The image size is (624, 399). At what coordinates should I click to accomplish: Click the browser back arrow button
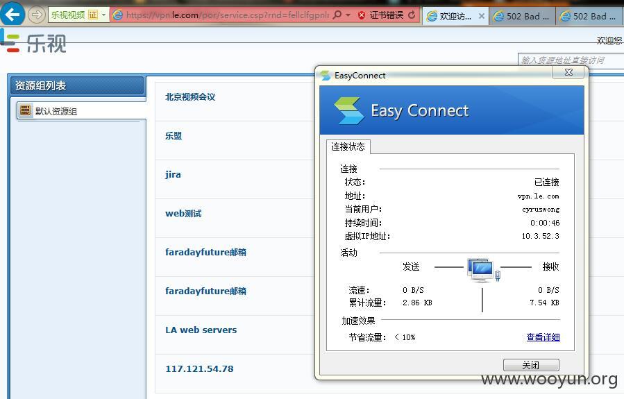[x=12, y=14]
